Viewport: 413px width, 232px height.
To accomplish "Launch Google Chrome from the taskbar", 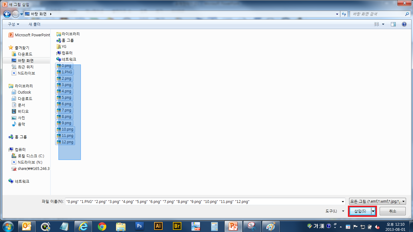I will [x=102, y=226].
